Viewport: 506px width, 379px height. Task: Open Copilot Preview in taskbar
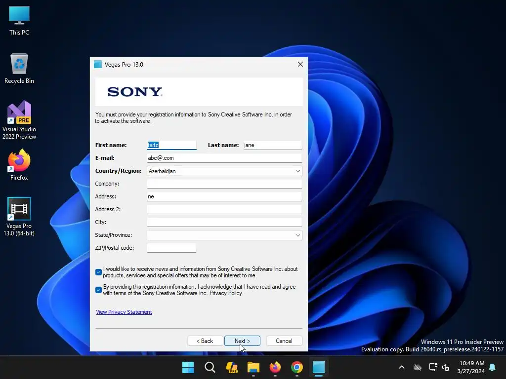click(232, 367)
